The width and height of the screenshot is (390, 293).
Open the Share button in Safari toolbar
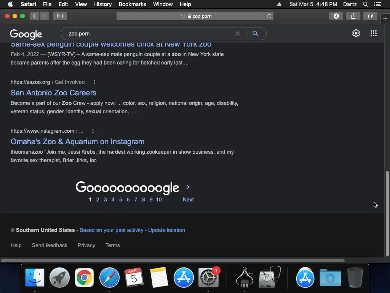coord(353,16)
